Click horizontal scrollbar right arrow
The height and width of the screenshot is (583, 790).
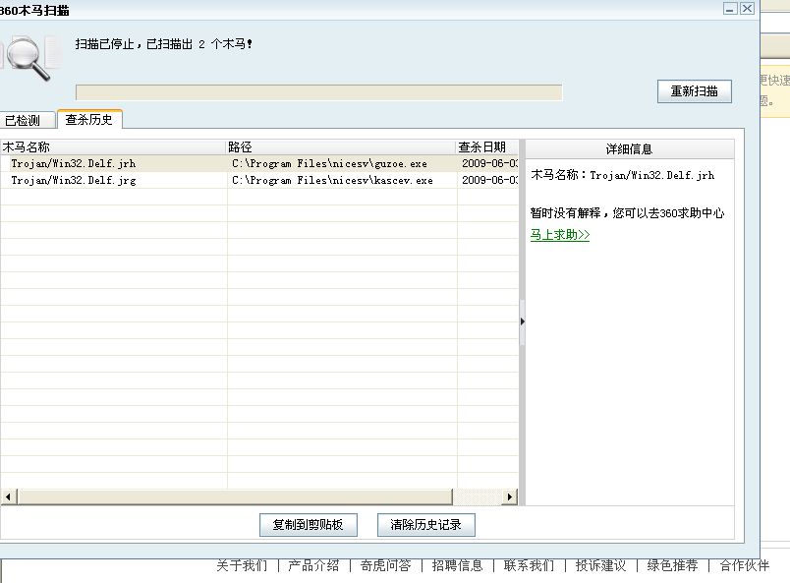pos(510,496)
